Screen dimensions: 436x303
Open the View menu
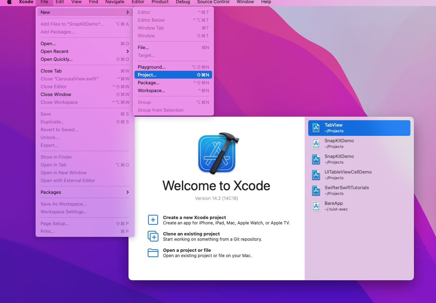[x=77, y=2]
